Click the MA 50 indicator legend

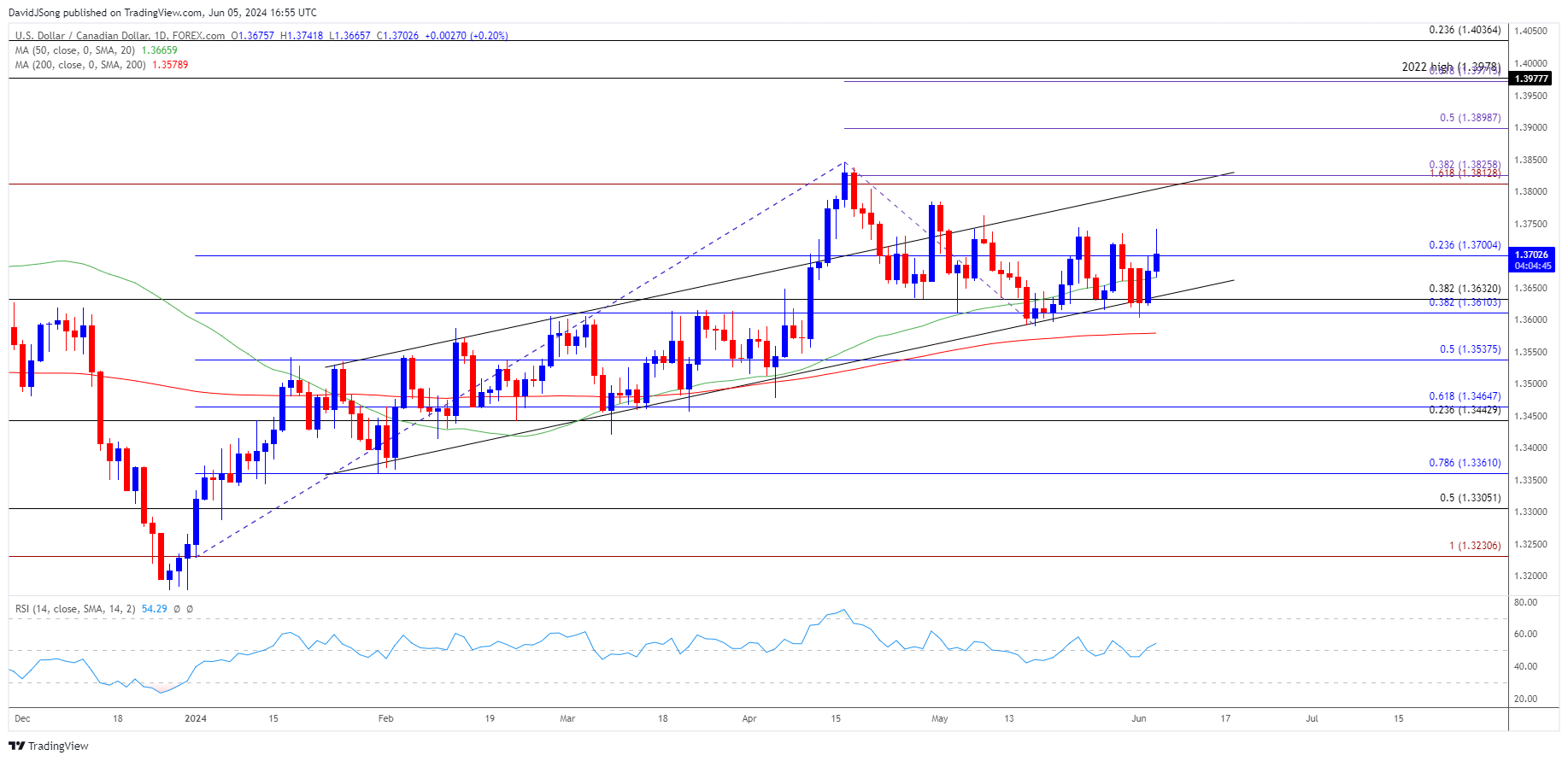point(97,50)
